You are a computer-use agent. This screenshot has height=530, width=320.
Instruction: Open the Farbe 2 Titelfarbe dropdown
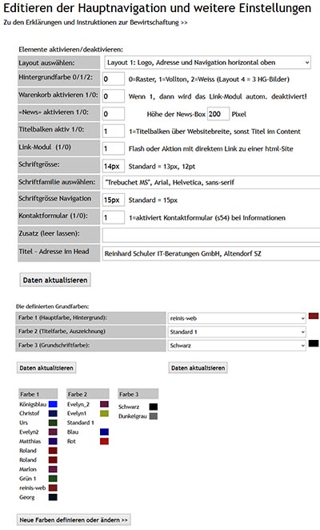[237, 332]
